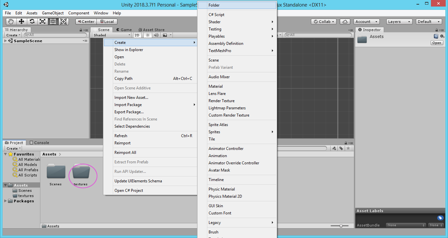Click Open button in Inspector
The width and height of the screenshot is (448, 238).
click(437, 43)
